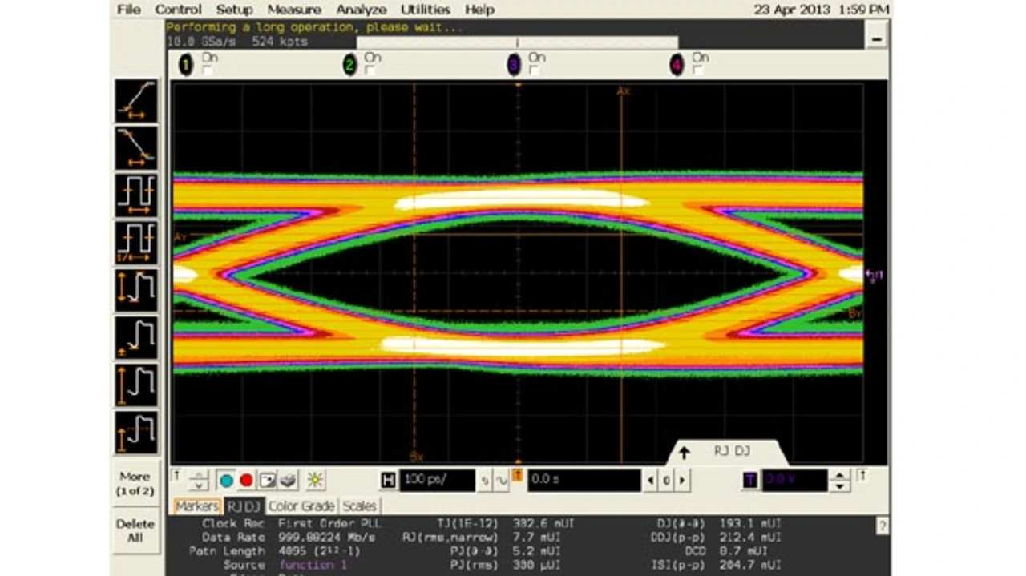Click the trigger level up/down stepper
This screenshot has width=1026, height=576.
(839, 481)
